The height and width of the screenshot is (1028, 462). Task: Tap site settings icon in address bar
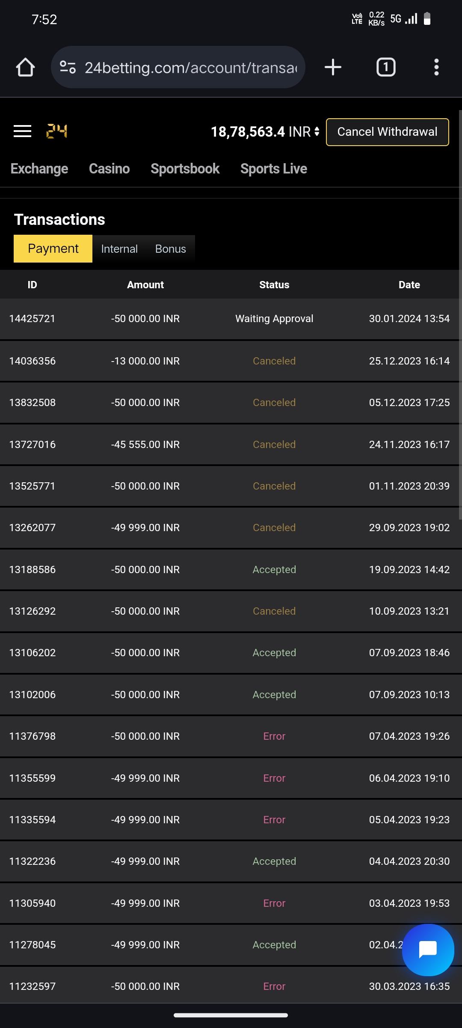pos(68,67)
